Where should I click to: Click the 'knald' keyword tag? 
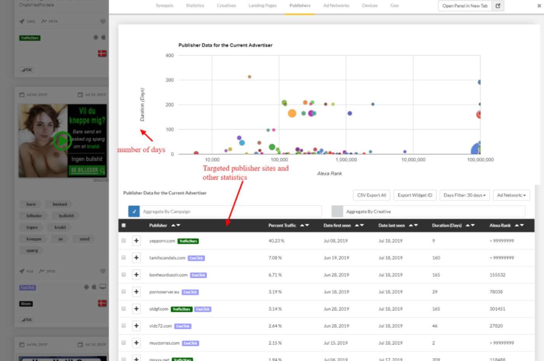(x=60, y=227)
